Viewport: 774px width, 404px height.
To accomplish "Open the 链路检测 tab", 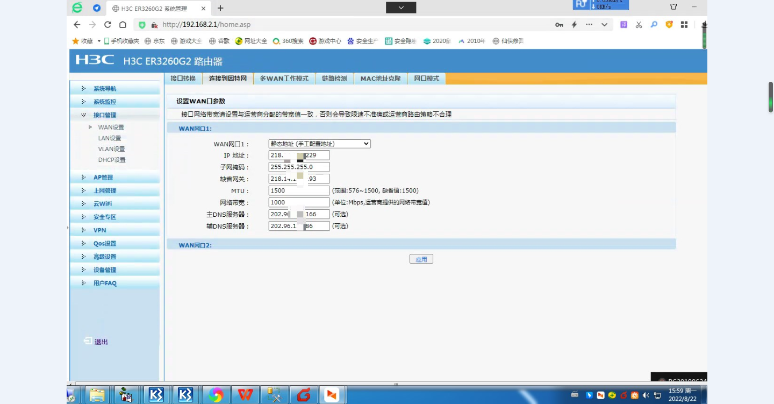I will click(334, 79).
